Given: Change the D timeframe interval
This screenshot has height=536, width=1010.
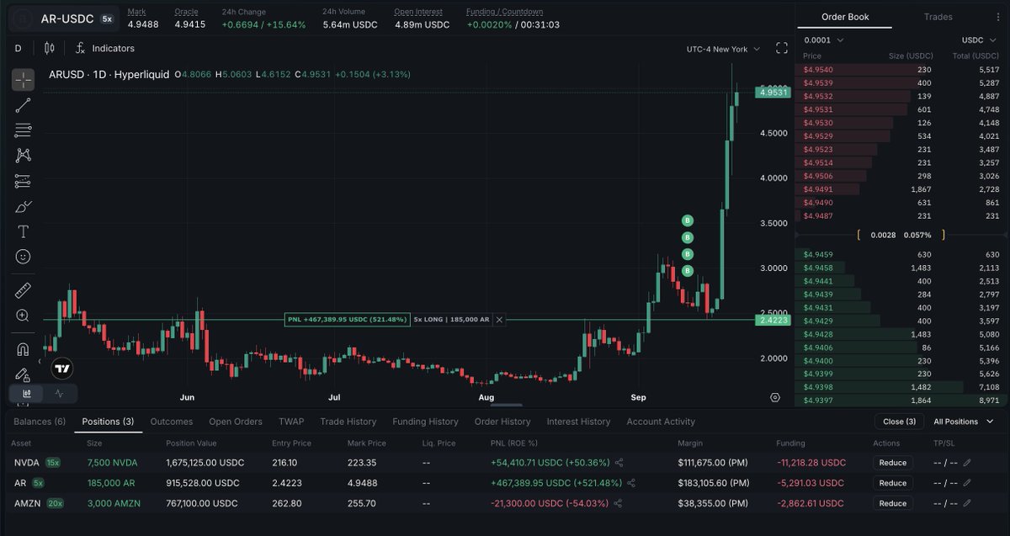Looking at the screenshot, I should click(18, 49).
